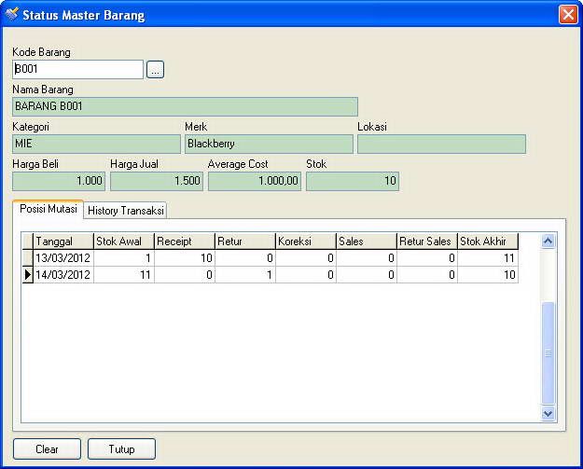This screenshot has width=583, height=469.
Task: Click Retur value 1 in 14/03/2012 row
Action: pyautogui.click(x=245, y=275)
